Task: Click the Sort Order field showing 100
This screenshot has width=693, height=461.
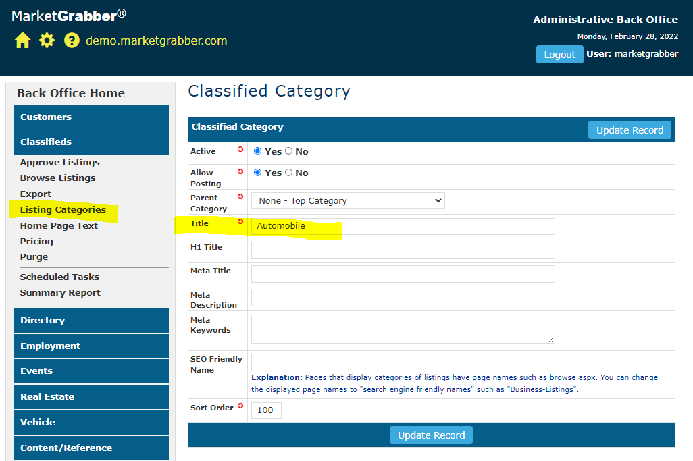Action: (266, 410)
